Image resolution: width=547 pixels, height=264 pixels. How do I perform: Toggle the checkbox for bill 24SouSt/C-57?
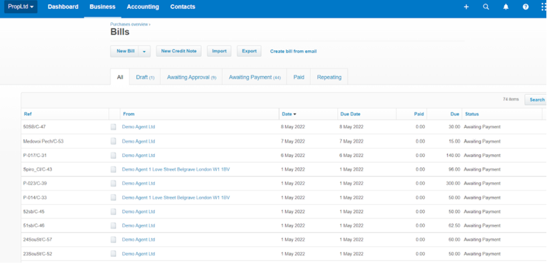tap(113, 240)
